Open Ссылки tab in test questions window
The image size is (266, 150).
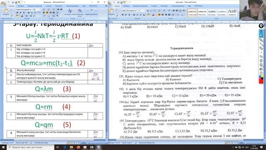click(154, 6)
